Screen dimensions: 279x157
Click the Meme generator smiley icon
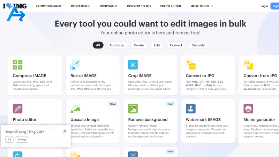tap(248, 109)
